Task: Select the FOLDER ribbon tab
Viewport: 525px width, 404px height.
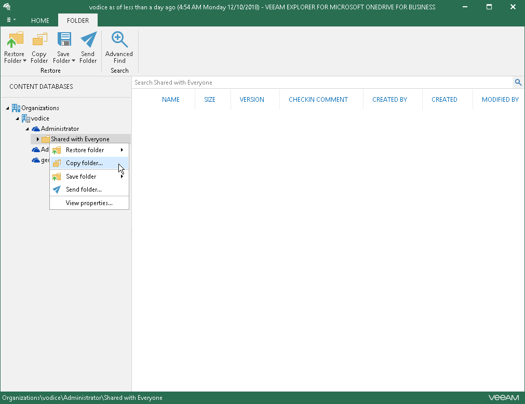Action: click(78, 20)
